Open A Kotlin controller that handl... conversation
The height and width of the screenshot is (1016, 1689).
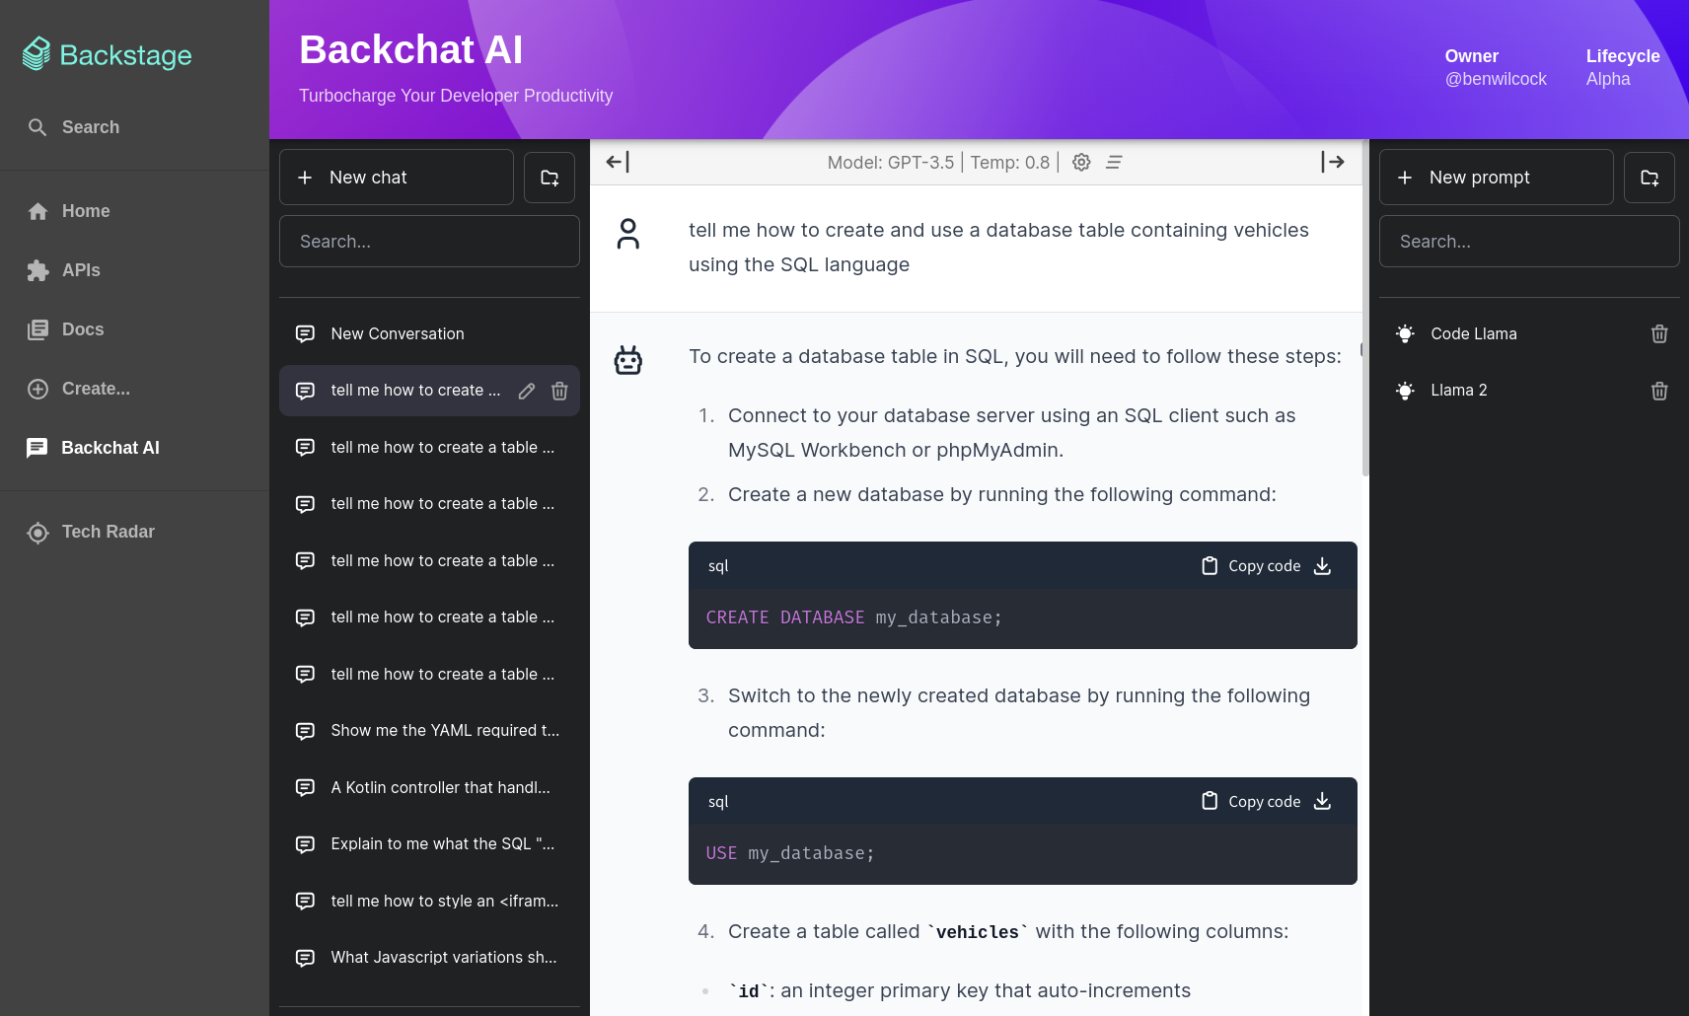(x=429, y=787)
